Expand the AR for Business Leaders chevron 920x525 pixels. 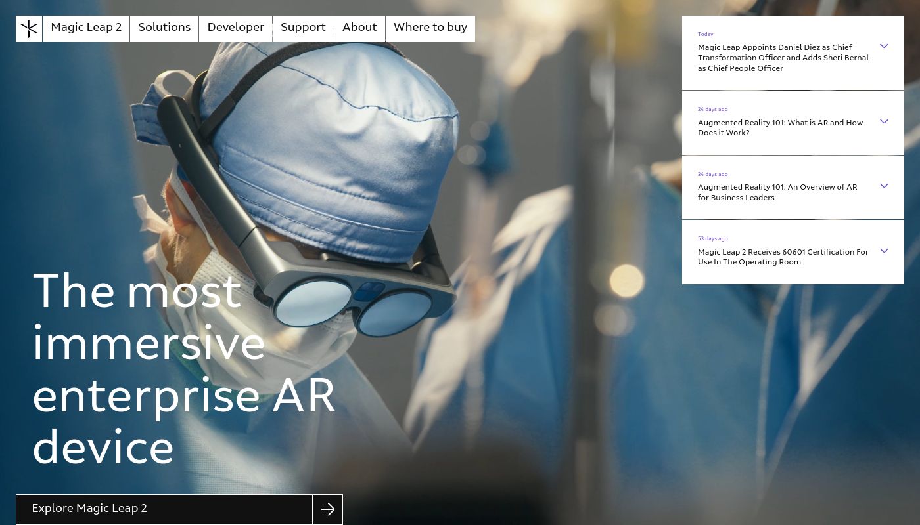click(x=884, y=186)
